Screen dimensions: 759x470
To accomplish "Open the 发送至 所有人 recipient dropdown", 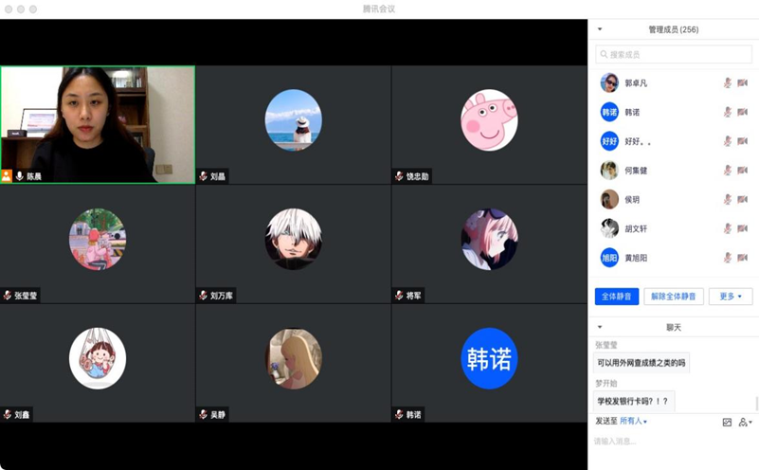I will [632, 421].
